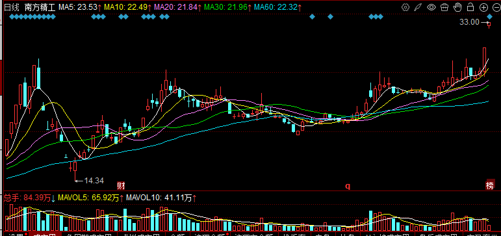501x236 pixels.
Task: Click the 33.00 high price label
Action: tap(469, 22)
